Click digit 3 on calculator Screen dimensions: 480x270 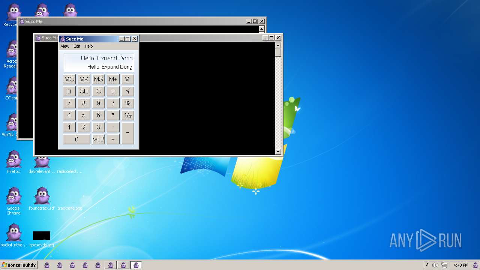tap(98, 127)
